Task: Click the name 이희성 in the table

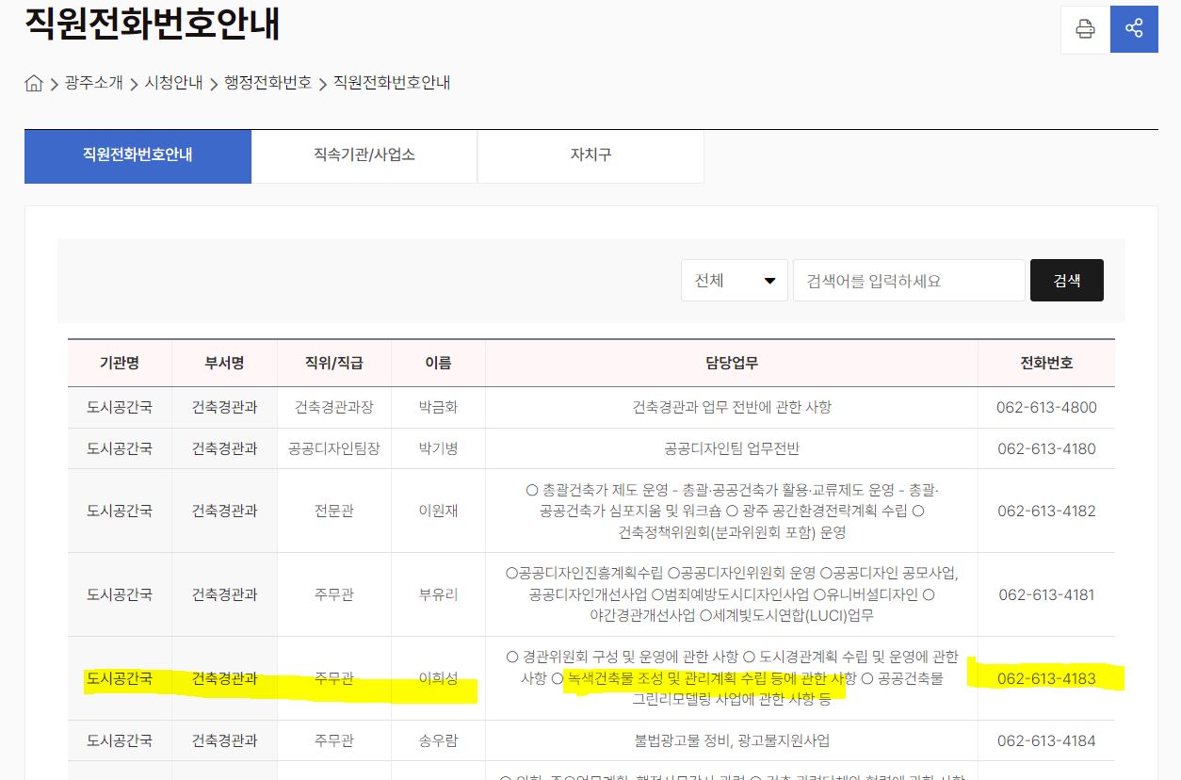Action: (438, 679)
